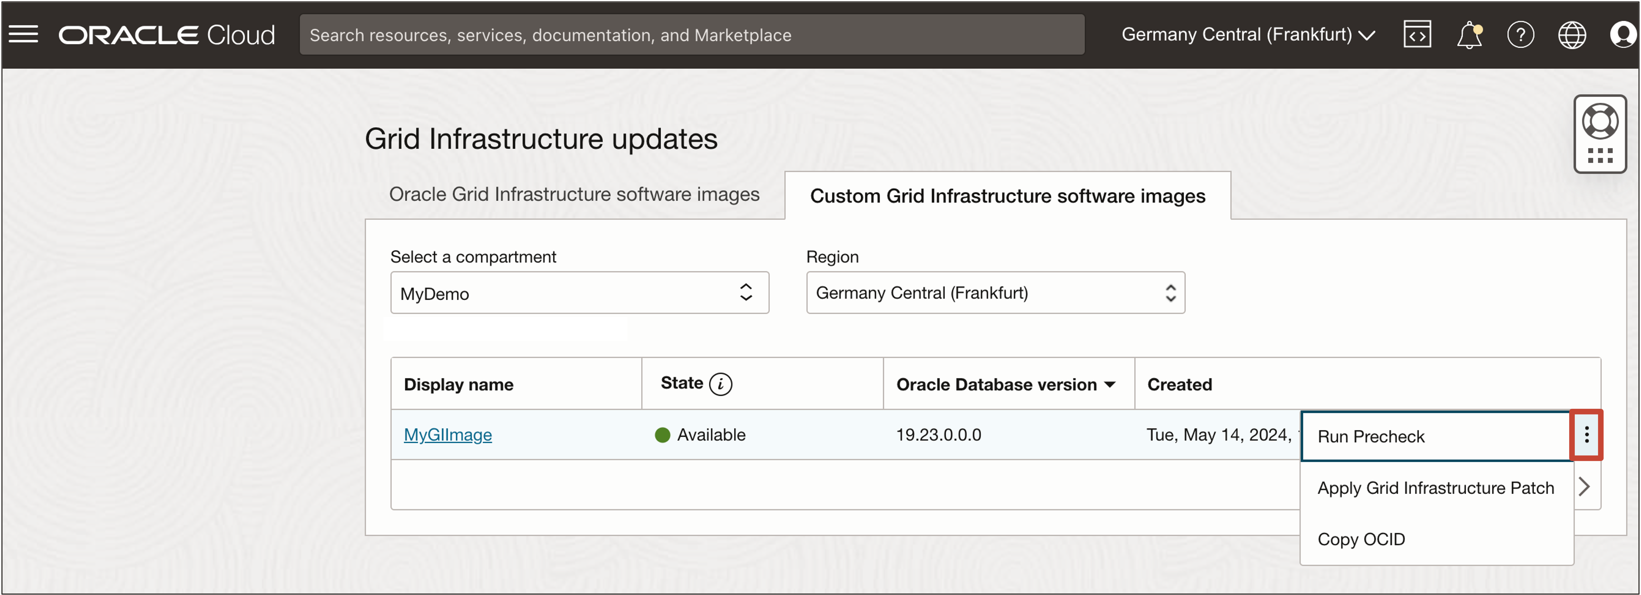1641x595 pixels.
Task: Open the help question mark icon
Action: click(x=1520, y=34)
